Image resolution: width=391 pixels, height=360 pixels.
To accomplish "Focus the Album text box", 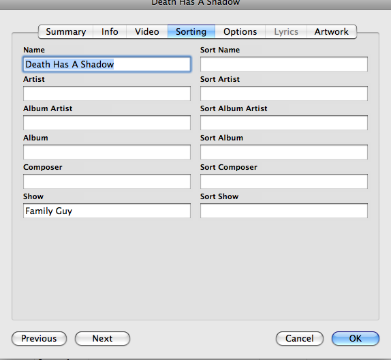I will (x=107, y=152).
